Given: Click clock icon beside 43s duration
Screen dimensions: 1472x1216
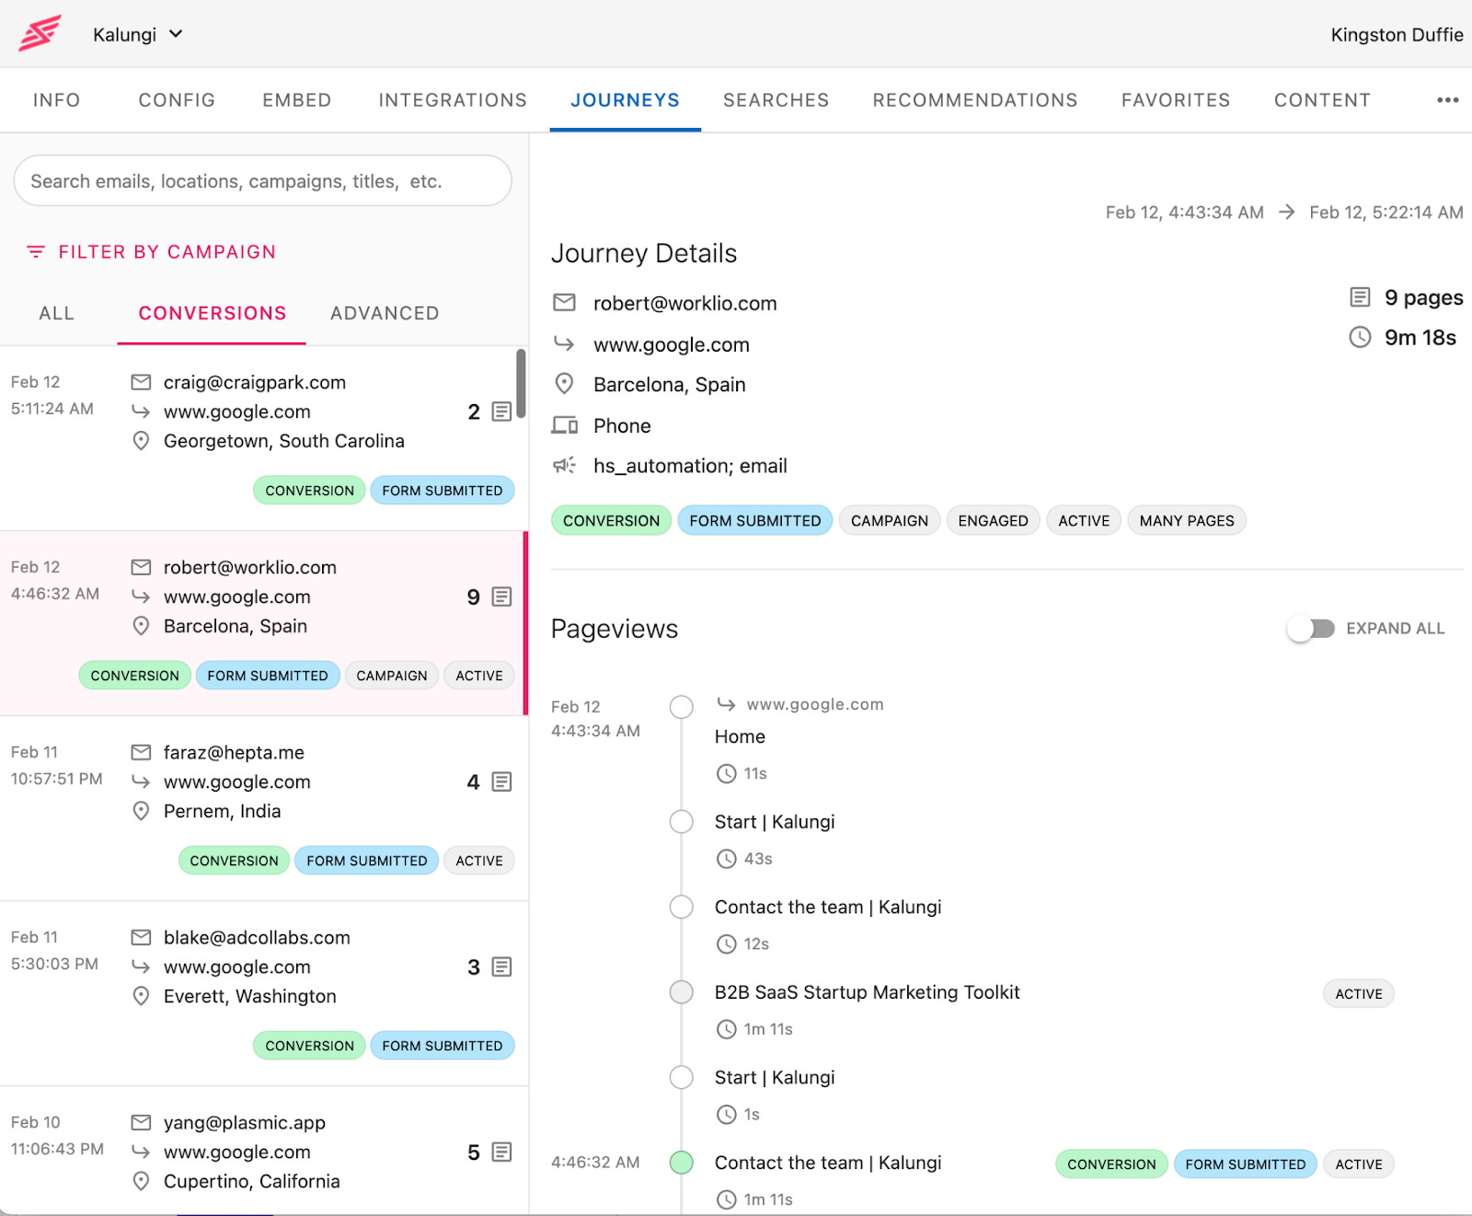Looking at the screenshot, I should pyautogui.click(x=727, y=859).
